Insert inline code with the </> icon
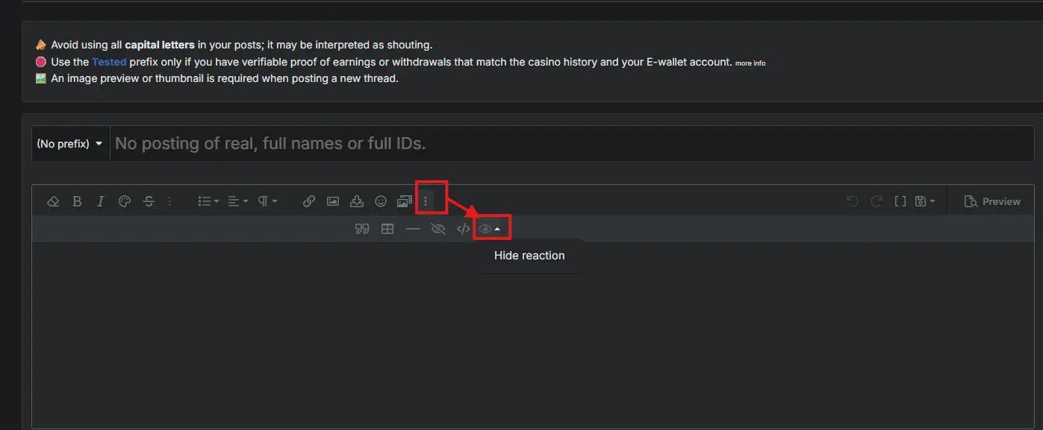This screenshot has width=1043, height=430. [x=463, y=229]
